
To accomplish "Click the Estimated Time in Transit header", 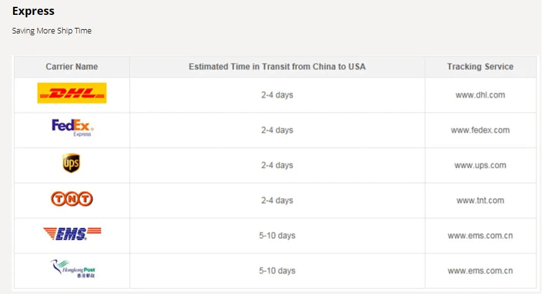I will (277, 67).
